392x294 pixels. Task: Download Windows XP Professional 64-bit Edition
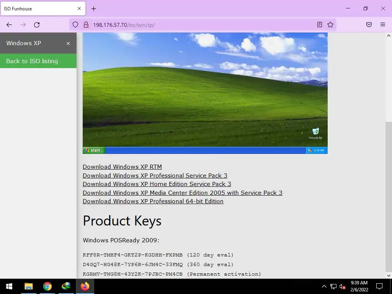pos(153,201)
